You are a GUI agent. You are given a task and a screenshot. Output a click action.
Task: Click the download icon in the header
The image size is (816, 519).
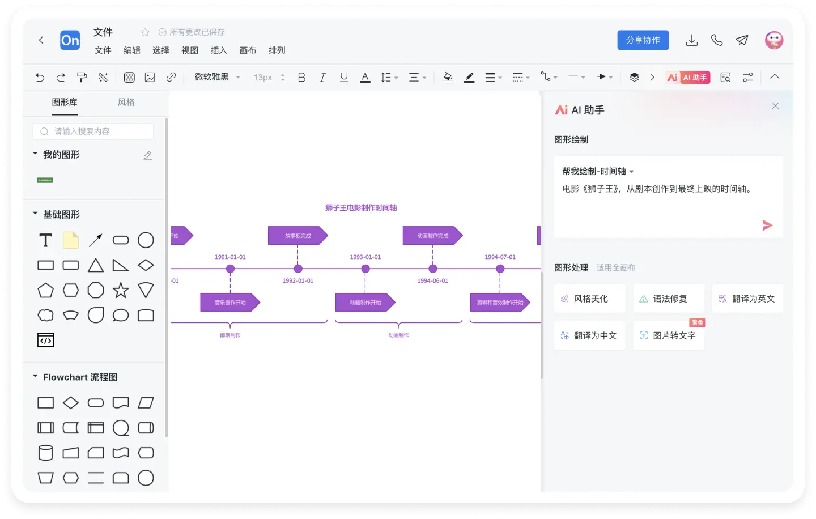(x=691, y=40)
